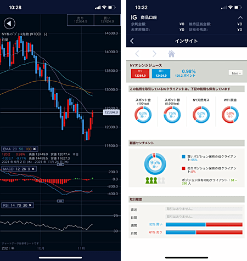Tap the red 売り 12364.9 sell price tile
This screenshot has height=261, width=247.
click(x=140, y=73)
